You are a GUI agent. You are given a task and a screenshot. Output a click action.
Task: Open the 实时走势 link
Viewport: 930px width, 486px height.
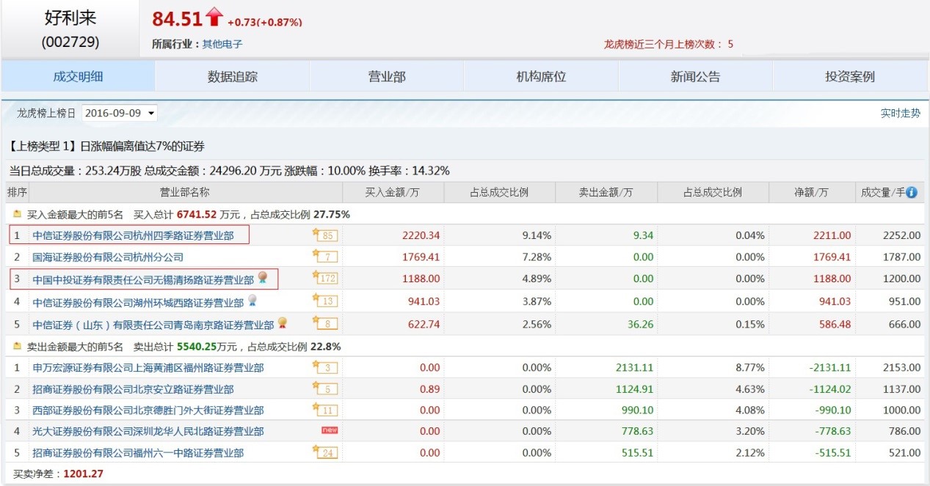pyautogui.click(x=901, y=113)
